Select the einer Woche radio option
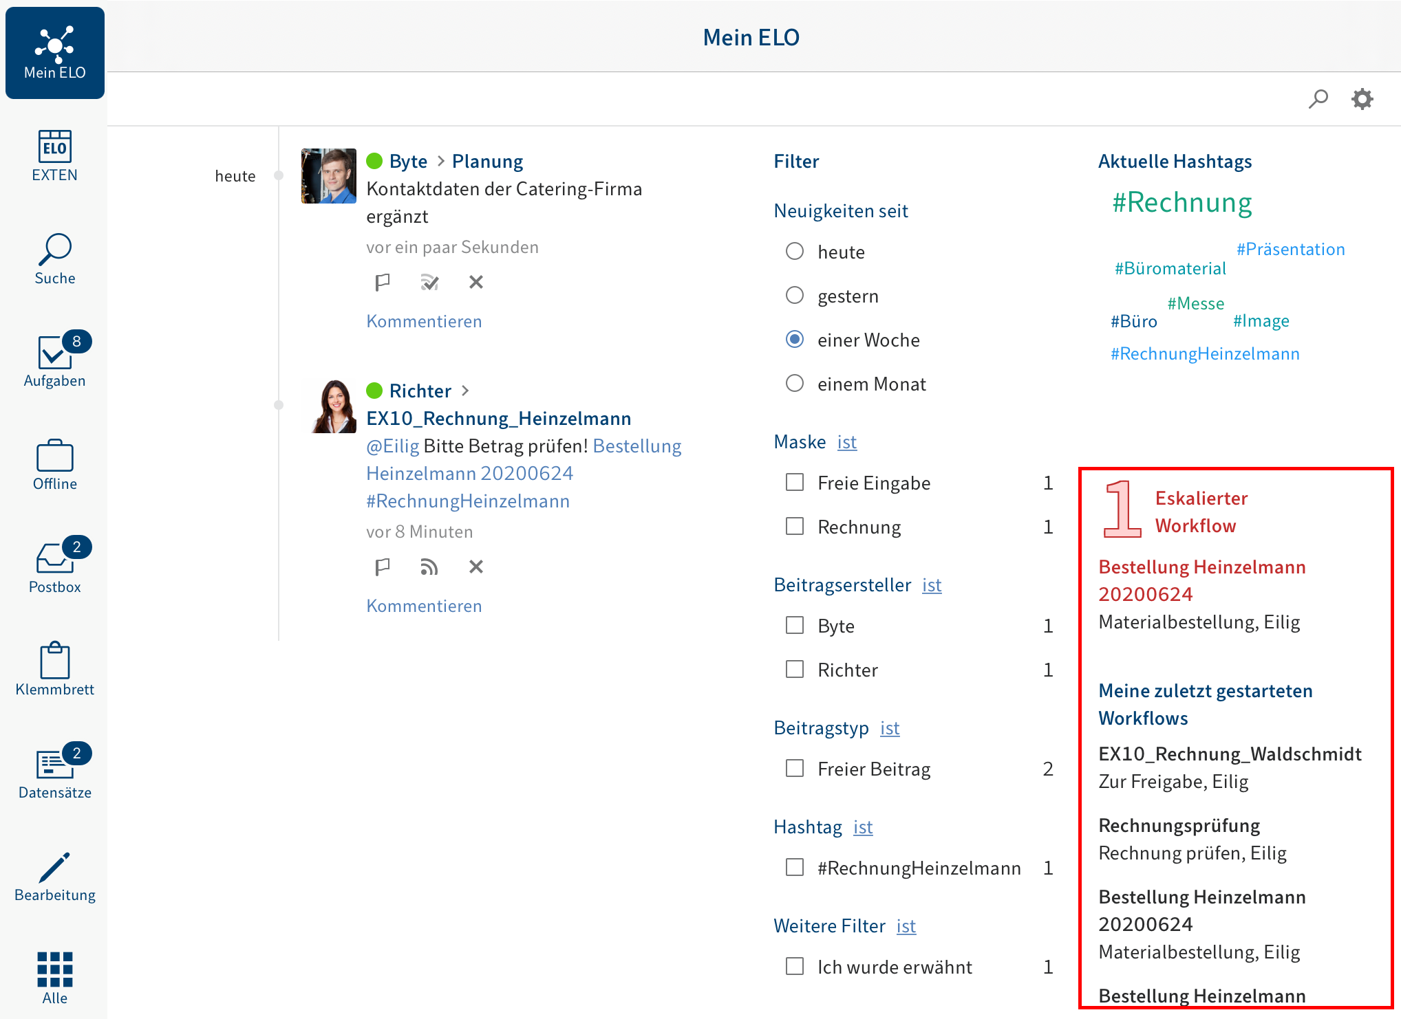This screenshot has width=1401, height=1019. [795, 340]
